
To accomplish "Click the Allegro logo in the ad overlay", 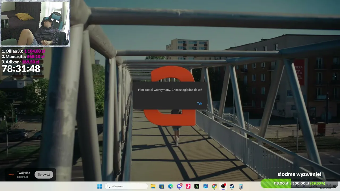I will tap(11, 175).
